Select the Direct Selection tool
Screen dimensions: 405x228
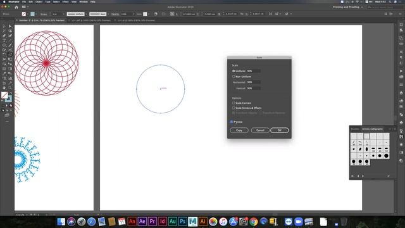click(10, 26)
